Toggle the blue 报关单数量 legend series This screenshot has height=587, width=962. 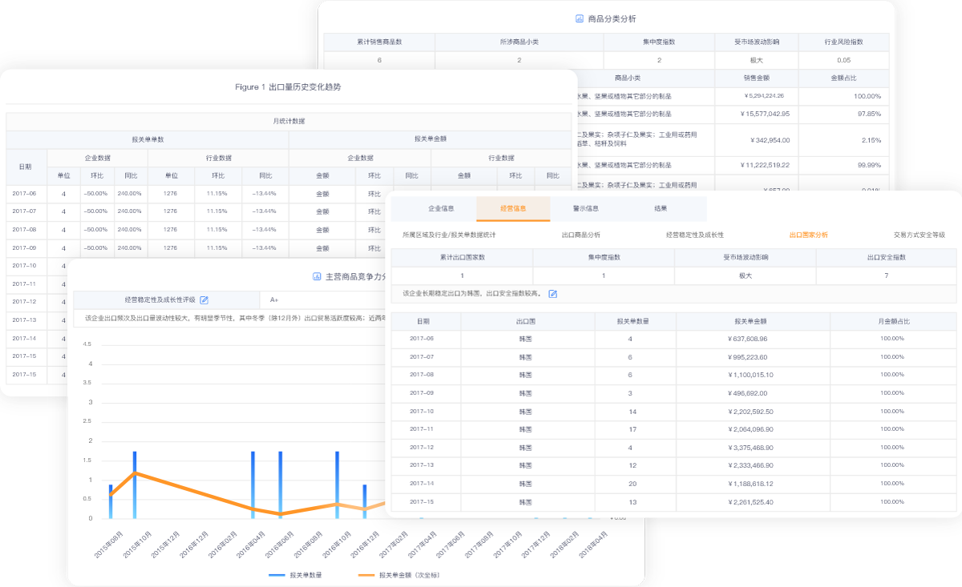coord(297,574)
